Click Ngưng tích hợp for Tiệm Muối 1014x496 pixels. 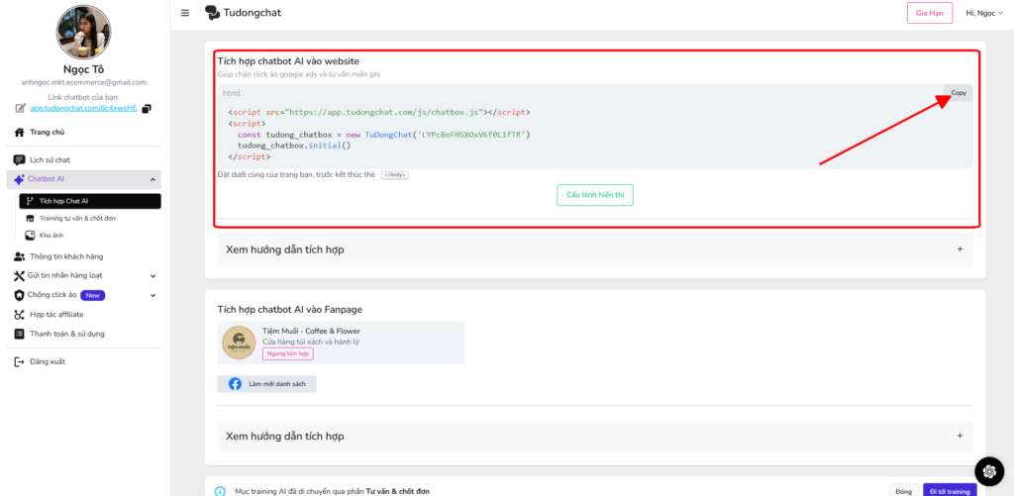(x=288, y=353)
